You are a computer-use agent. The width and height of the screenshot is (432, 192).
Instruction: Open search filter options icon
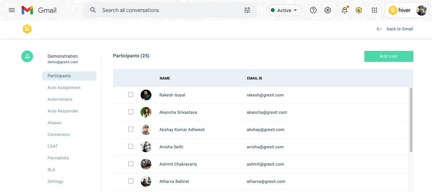point(247,10)
